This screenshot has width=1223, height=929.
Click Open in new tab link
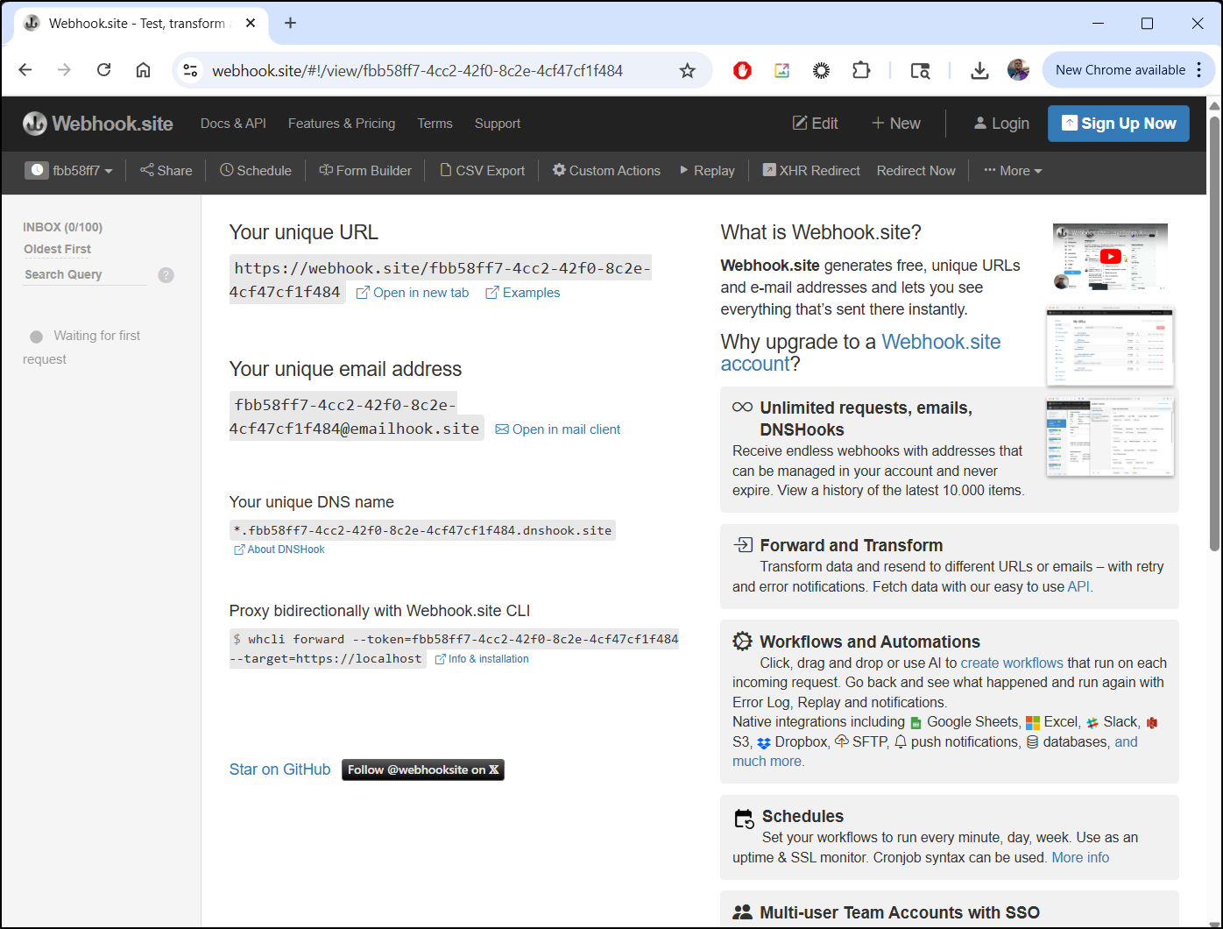(413, 293)
